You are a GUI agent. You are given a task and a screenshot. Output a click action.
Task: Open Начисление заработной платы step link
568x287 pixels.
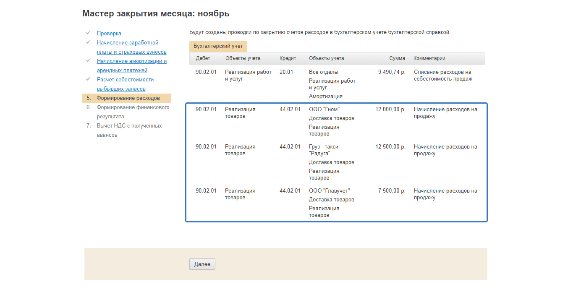point(127,43)
